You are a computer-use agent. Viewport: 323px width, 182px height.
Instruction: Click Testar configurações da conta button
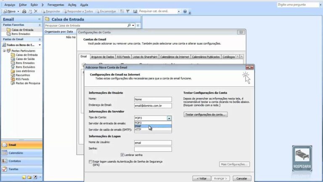205,114
